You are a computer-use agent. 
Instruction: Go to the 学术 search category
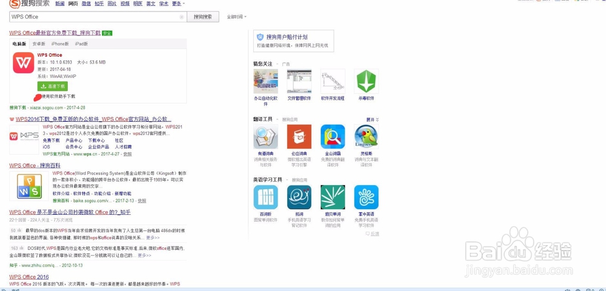[164, 4]
